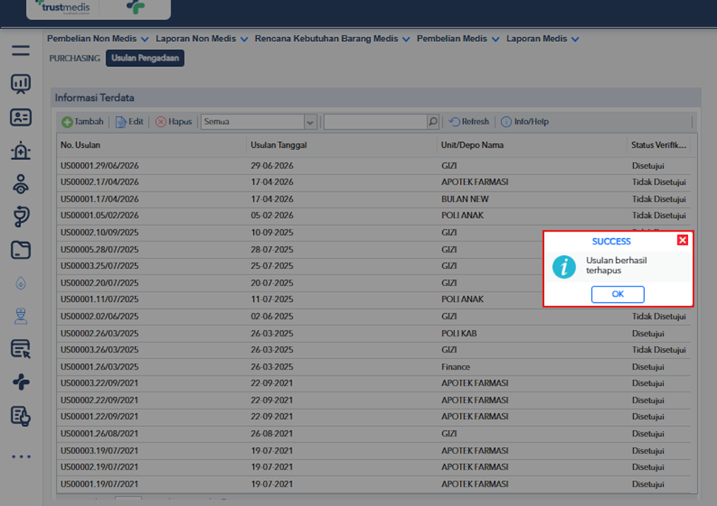Expand Rencana Kebutuhan Barang Medis menu
Viewport: 717px width, 506px height.
[332, 39]
